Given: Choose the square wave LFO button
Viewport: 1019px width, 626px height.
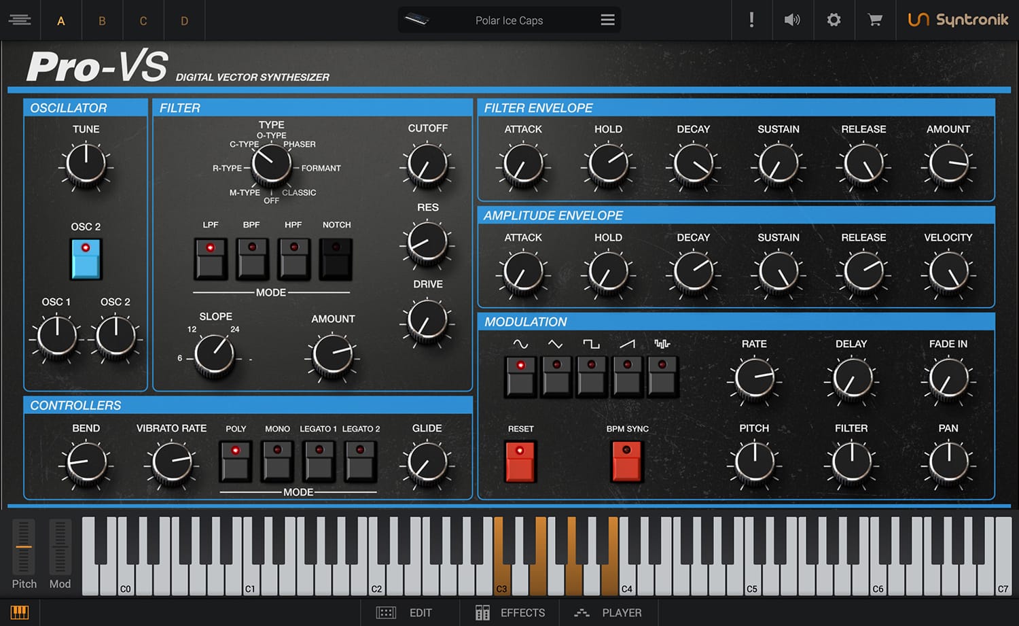Looking at the screenshot, I should (592, 376).
